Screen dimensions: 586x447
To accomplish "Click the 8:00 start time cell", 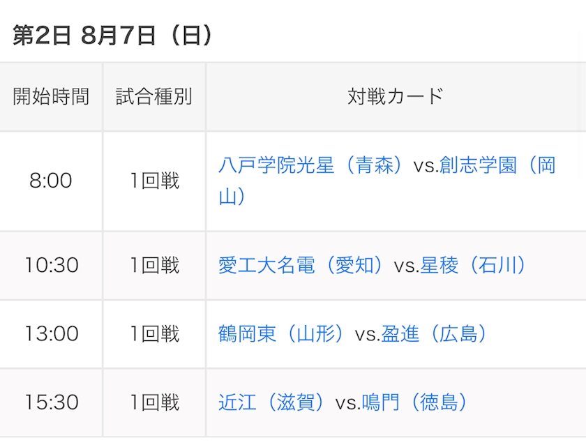I will (x=51, y=181).
